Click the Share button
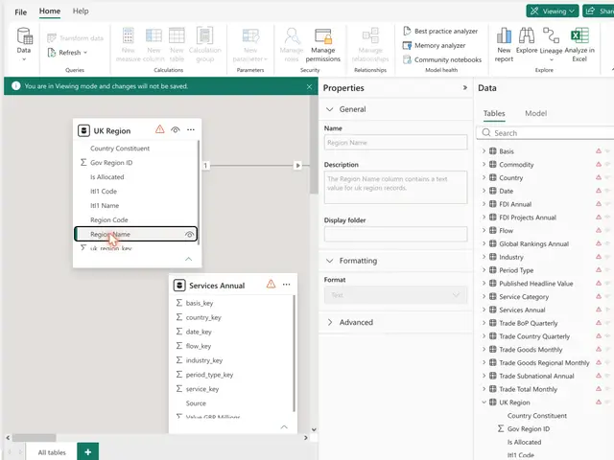This screenshot has height=460, width=614. [x=599, y=11]
